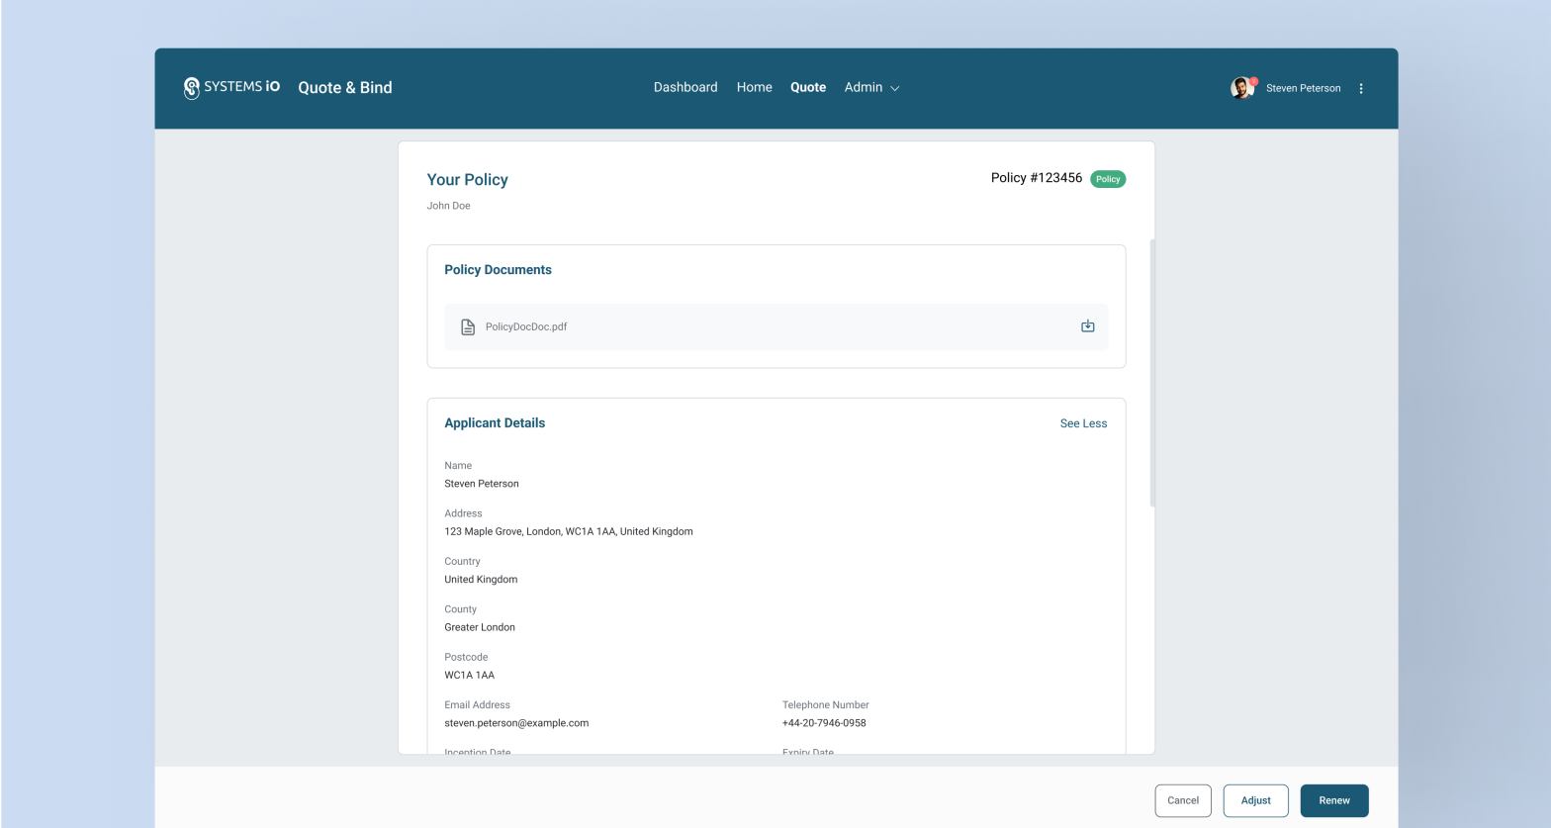Download the PolicyDocDoc.pdf file

coord(1087,326)
